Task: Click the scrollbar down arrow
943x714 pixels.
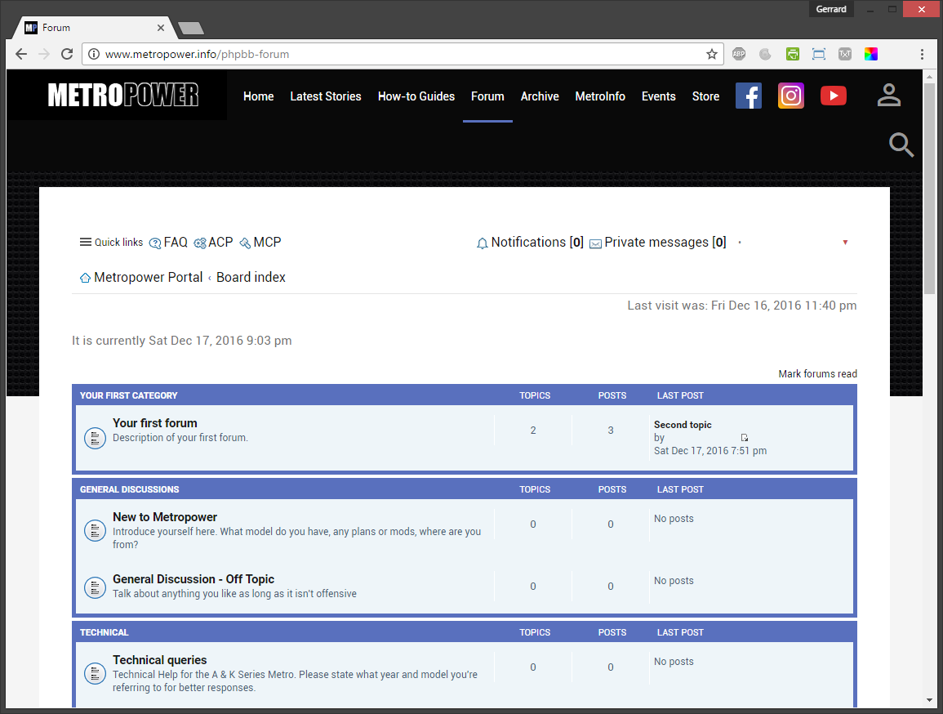Action: coord(930,701)
